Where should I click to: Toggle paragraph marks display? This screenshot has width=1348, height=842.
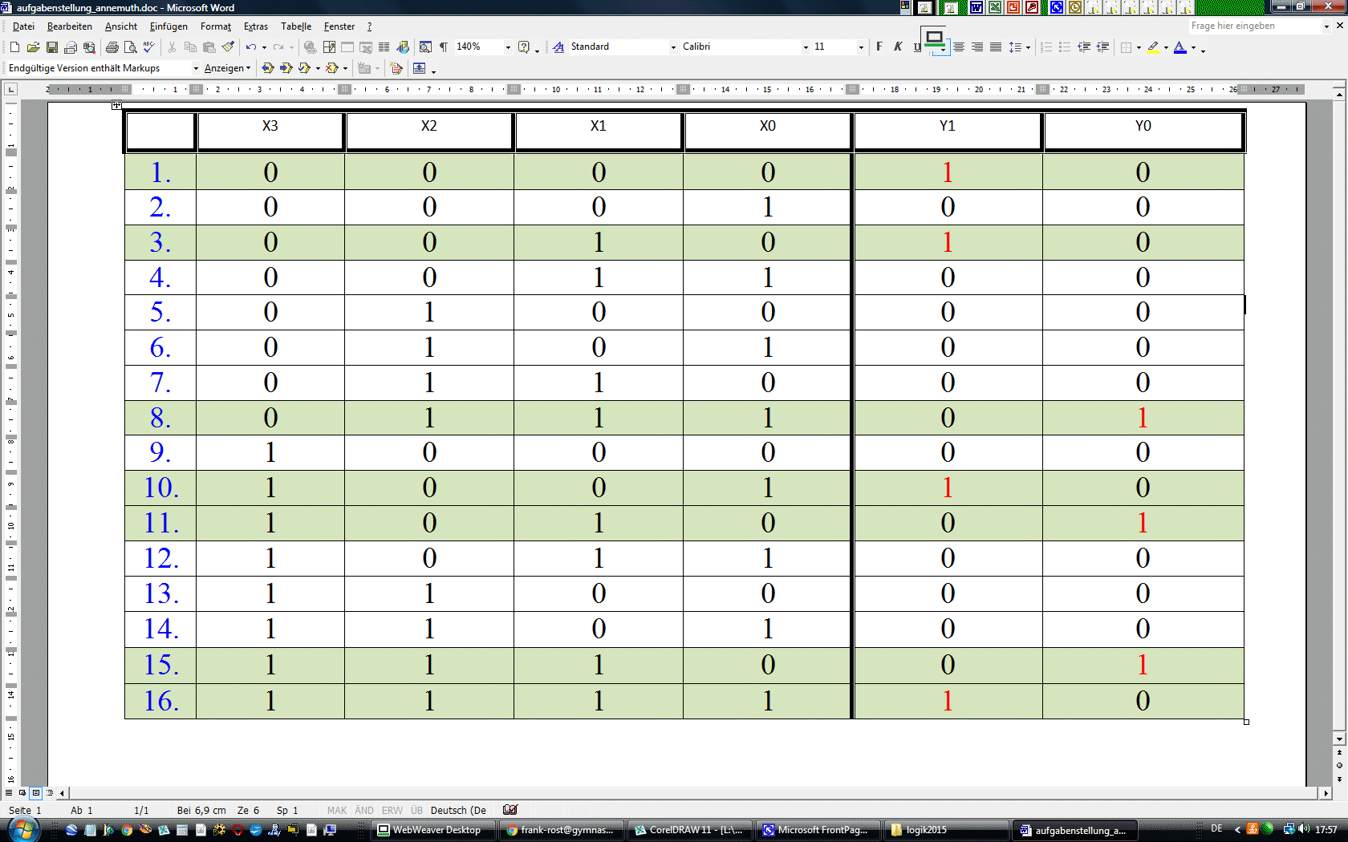tap(444, 47)
